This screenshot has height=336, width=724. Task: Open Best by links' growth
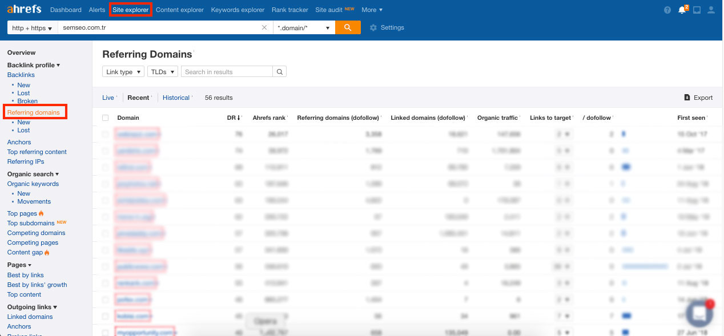(x=37, y=285)
